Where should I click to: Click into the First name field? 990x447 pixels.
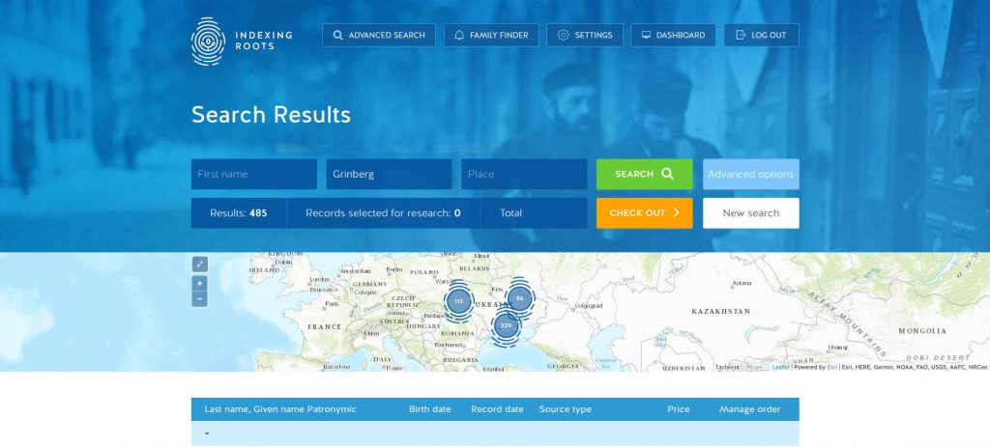coord(253,175)
